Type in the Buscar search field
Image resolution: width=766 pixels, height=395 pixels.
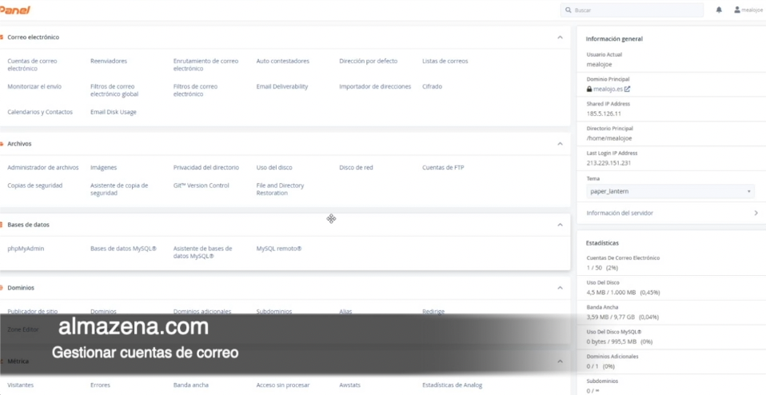636,10
